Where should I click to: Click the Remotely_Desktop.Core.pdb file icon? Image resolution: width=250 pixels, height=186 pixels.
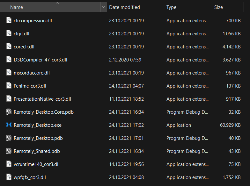coord(9,111)
